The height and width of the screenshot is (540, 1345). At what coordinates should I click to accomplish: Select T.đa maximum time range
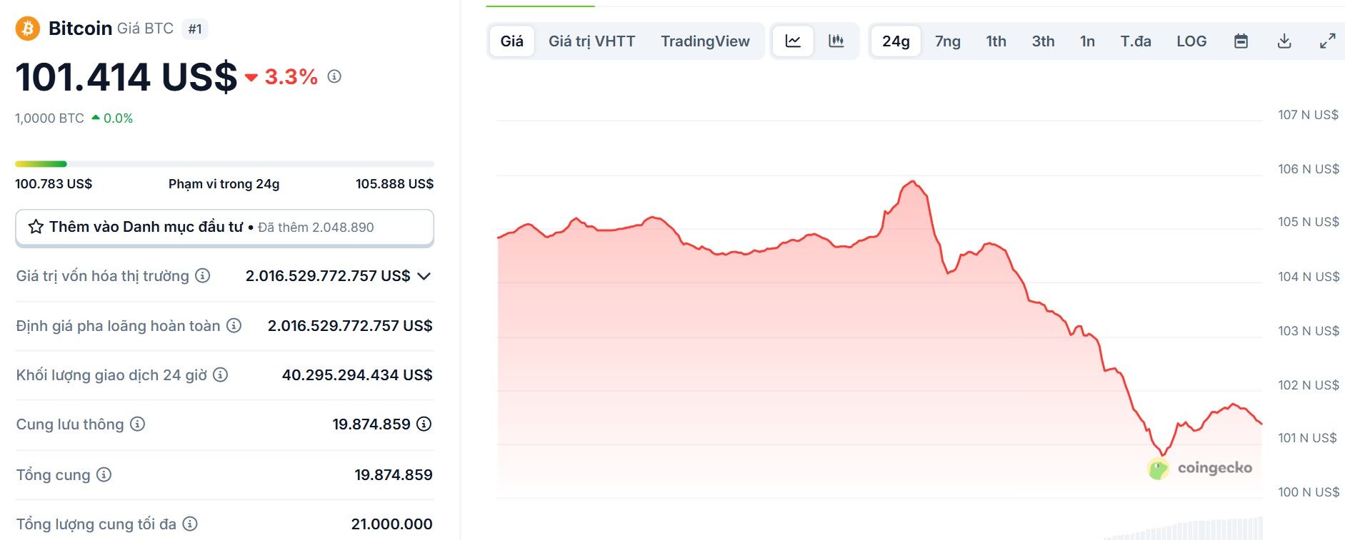(1136, 41)
